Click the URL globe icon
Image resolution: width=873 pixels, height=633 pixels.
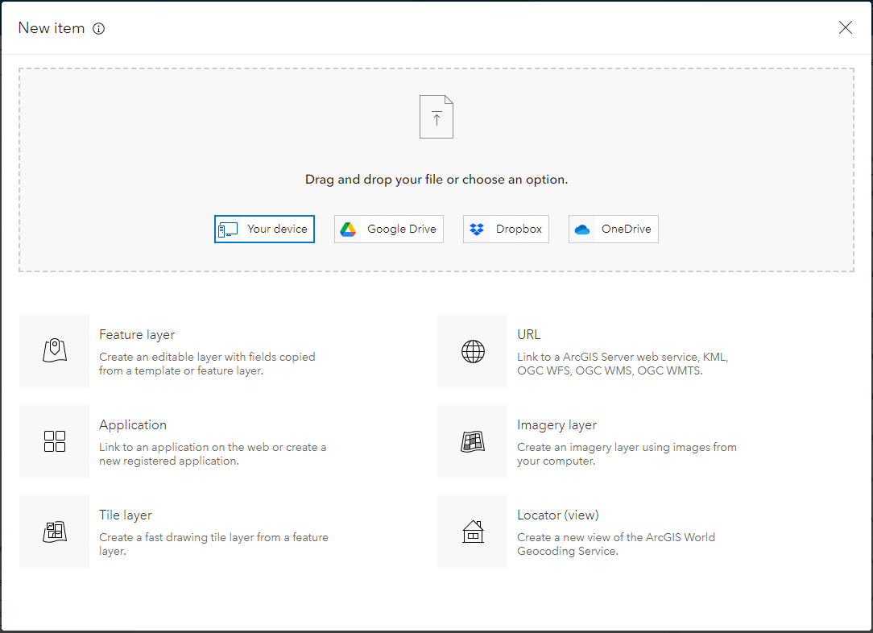(x=473, y=350)
